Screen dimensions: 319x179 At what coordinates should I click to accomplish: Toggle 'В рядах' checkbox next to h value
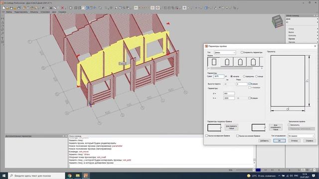(x=249, y=98)
